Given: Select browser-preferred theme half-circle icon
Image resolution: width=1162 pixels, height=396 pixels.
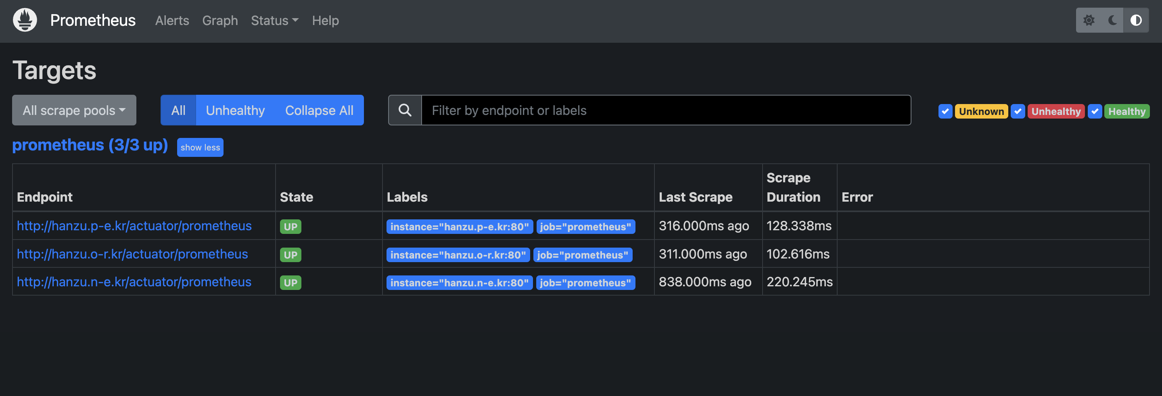Looking at the screenshot, I should (x=1136, y=20).
